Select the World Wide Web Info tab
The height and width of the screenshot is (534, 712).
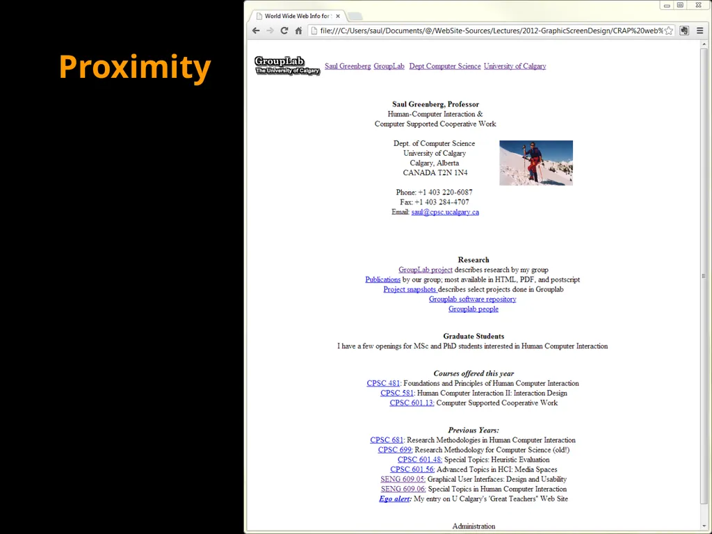click(298, 16)
